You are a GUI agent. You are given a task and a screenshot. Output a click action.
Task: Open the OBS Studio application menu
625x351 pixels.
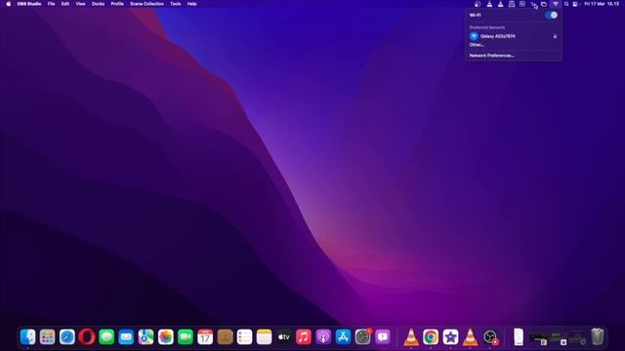click(x=29, y=4)
